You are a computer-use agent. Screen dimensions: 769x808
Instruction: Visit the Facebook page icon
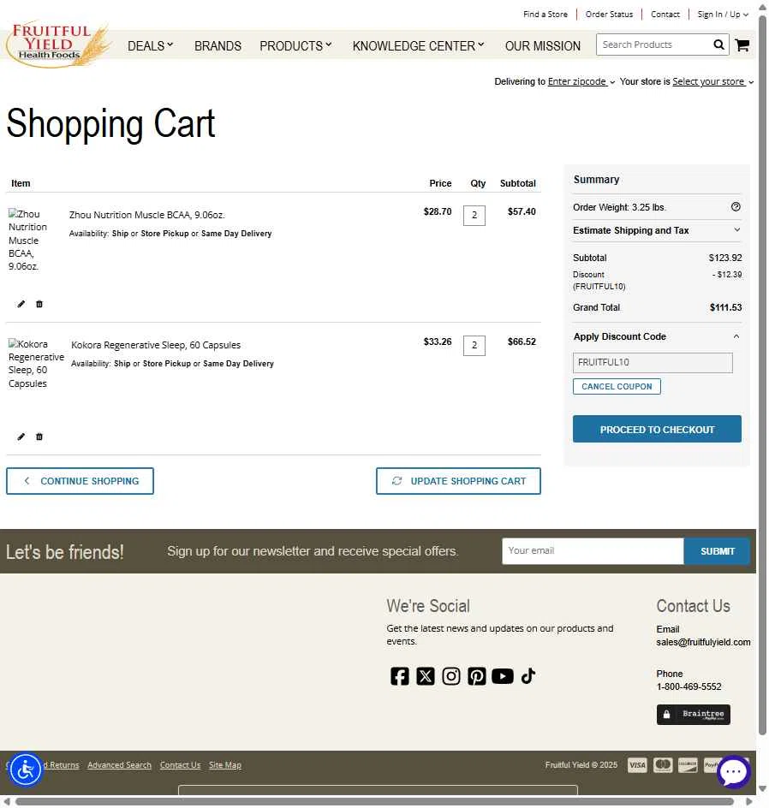coord(399,676)
